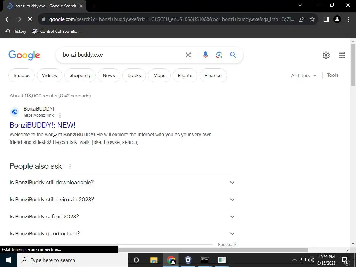Clear the search box with the X
The height and width of the screenshot is (267, 356).
tap(188, 55)
